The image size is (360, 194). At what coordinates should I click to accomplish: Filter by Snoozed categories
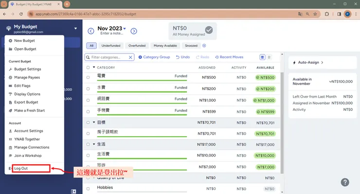click(x=191, y=45)
